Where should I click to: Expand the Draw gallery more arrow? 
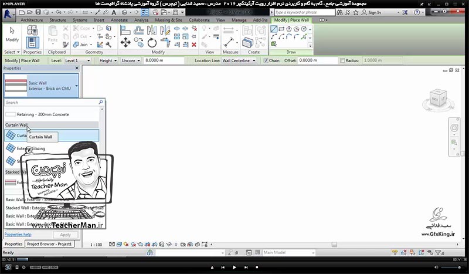click(x=310, y=46)
